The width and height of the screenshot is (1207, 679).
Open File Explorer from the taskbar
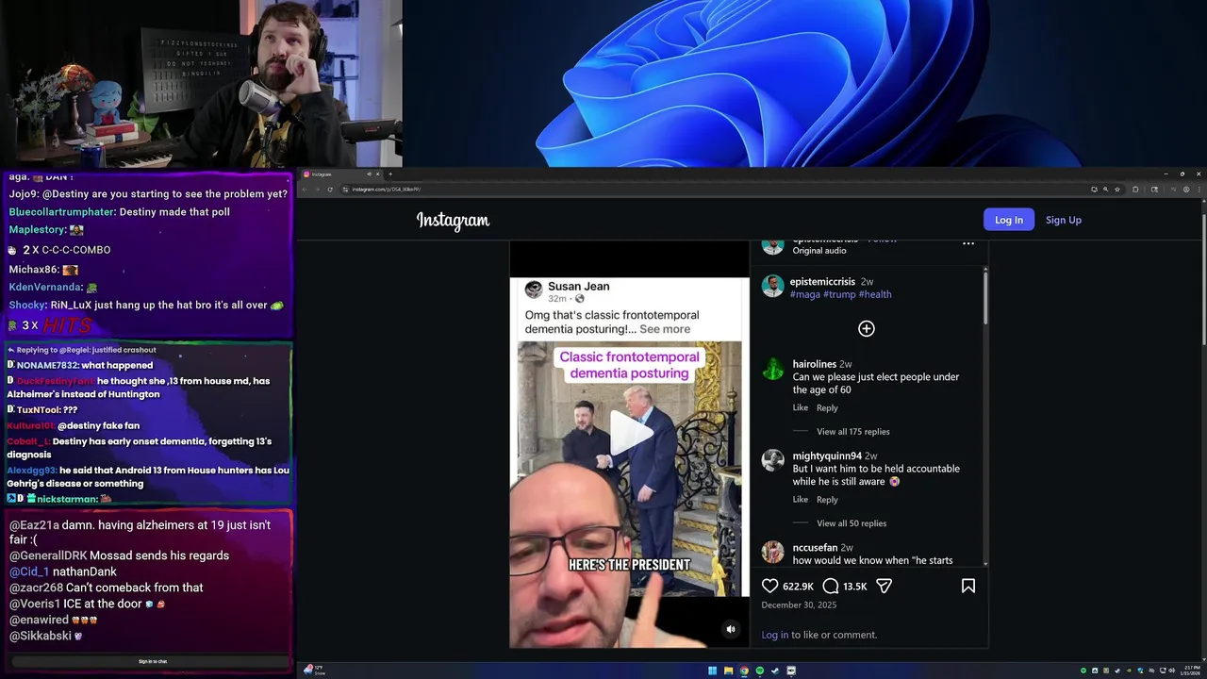click(728, 671)
